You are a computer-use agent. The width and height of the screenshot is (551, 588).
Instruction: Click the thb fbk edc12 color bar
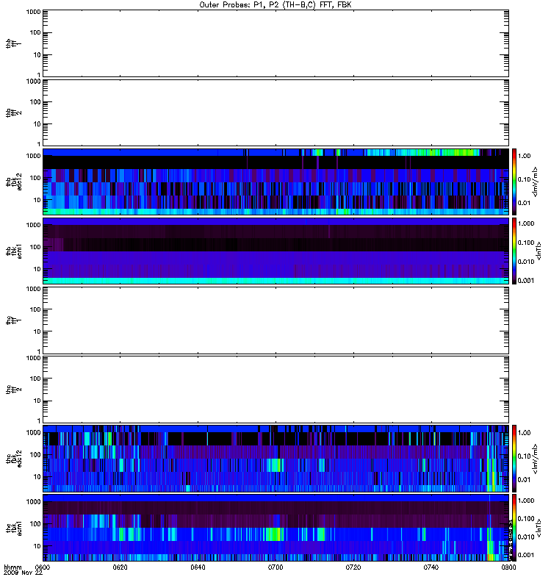514,182
